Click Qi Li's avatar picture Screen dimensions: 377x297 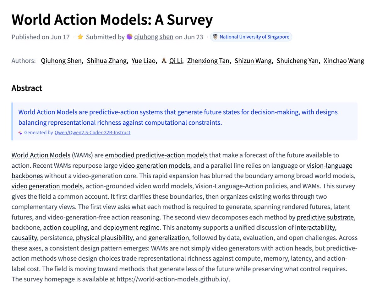[164, 61]
